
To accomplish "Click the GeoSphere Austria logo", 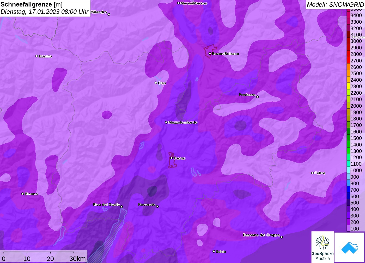I will click(x=323, y=247).
